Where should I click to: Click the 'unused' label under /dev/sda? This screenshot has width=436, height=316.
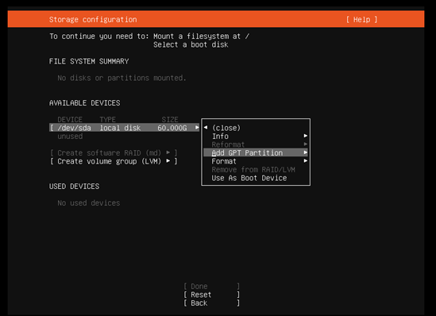coord(70,137)
